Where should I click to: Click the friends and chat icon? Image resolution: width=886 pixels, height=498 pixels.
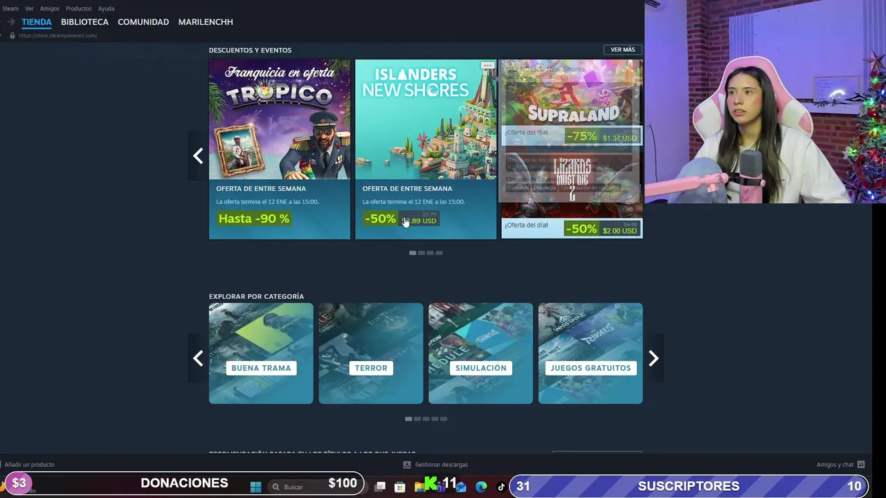(x=861, y=465)
